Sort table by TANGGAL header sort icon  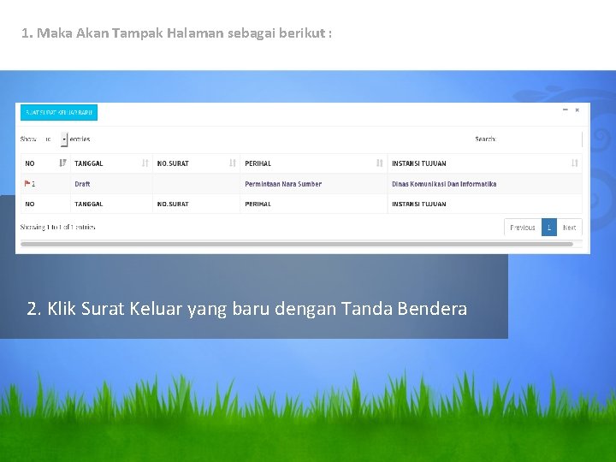[x=145, y=163]
